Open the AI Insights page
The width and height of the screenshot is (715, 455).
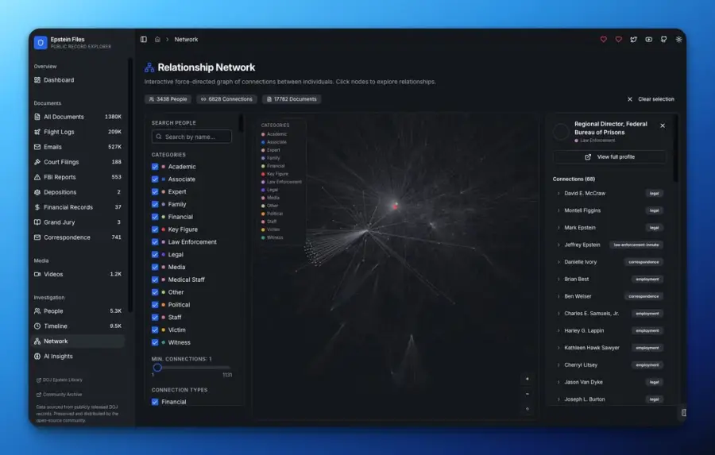point(78,357)
